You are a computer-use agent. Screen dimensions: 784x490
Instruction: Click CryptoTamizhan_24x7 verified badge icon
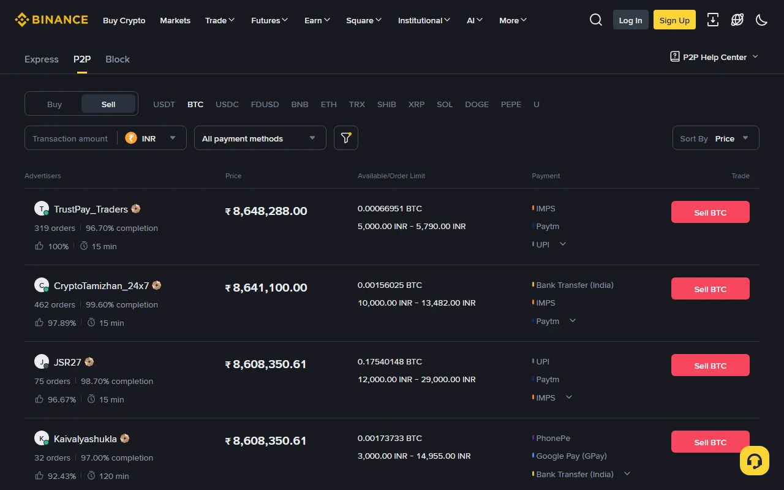point(157,285)
